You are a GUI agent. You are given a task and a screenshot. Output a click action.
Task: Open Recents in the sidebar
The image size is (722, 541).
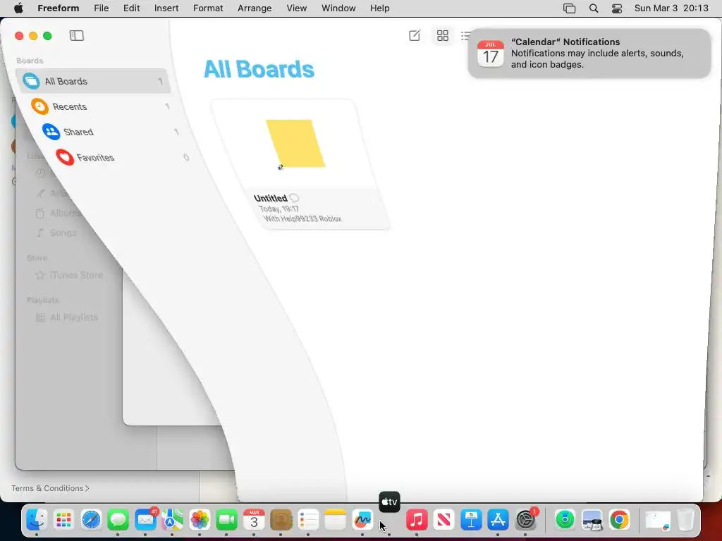point(100,107)
